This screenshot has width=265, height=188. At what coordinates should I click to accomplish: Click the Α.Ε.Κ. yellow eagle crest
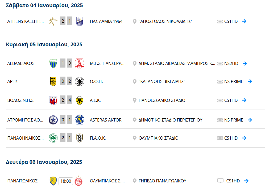click(80, 101)
